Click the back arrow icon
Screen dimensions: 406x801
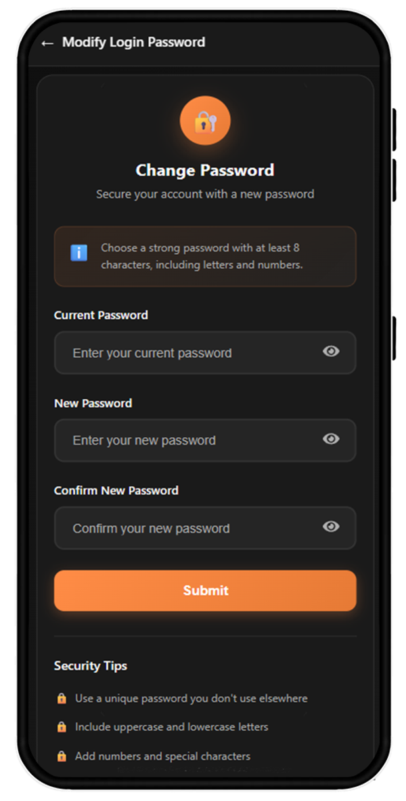47,43
